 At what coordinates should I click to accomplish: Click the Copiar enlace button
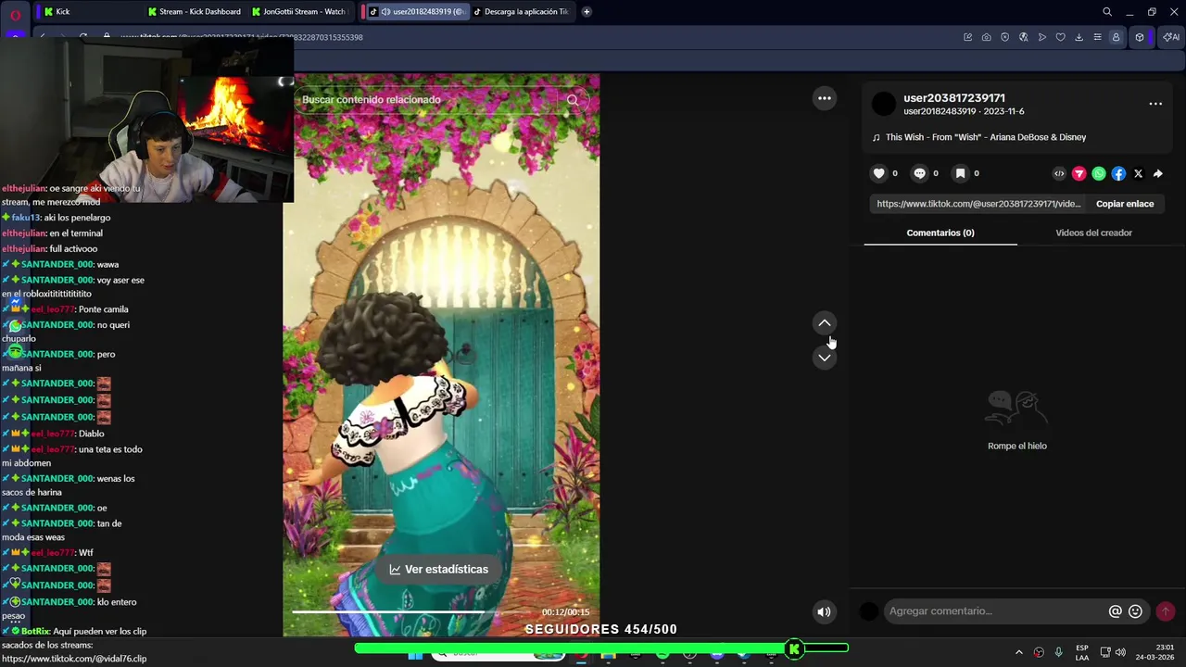(x=1125, y=204)
